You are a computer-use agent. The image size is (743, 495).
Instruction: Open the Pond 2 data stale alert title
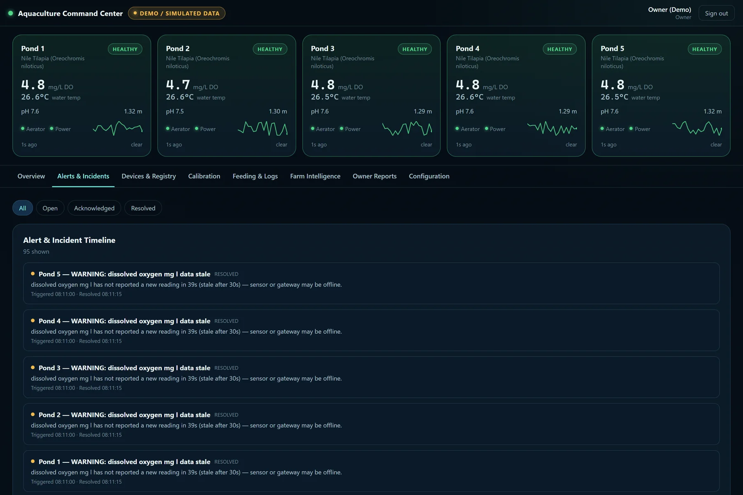click(x=124, y=415)
